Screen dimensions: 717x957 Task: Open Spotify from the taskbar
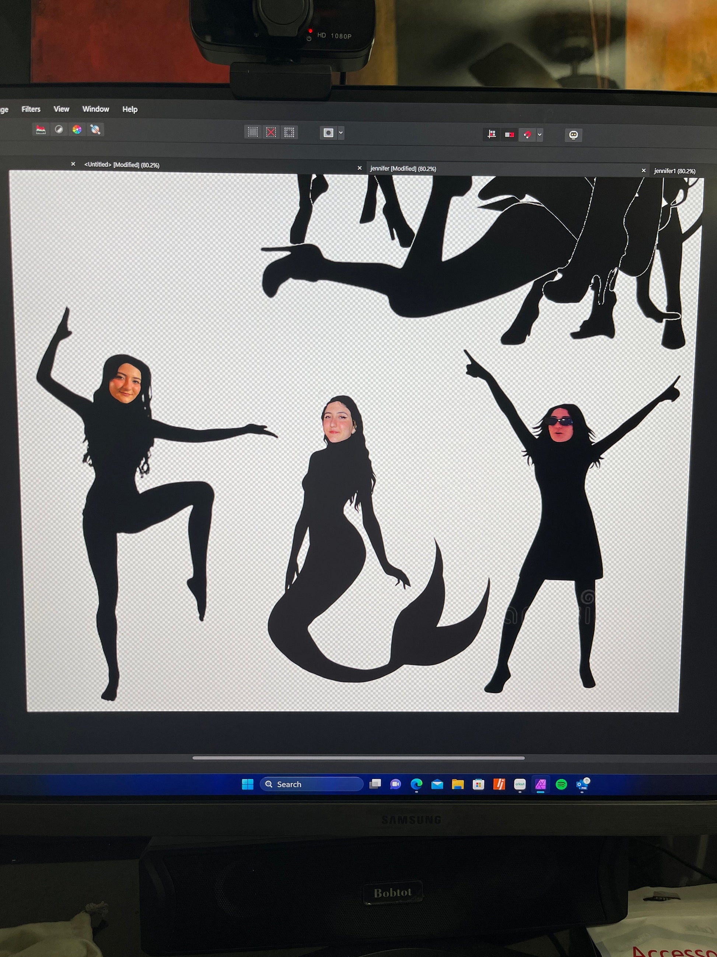[561, 784]
